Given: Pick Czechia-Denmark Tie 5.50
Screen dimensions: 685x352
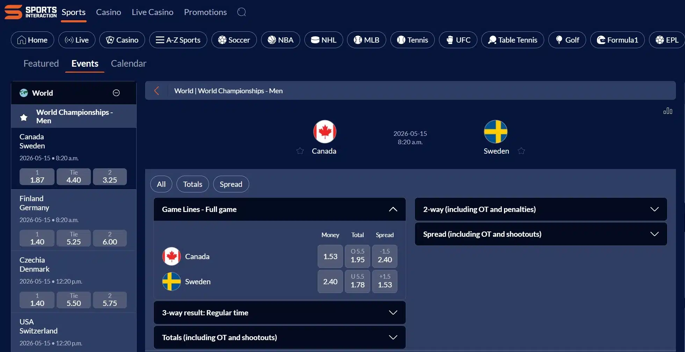Looking at the screenshot, I should (74, 300).
